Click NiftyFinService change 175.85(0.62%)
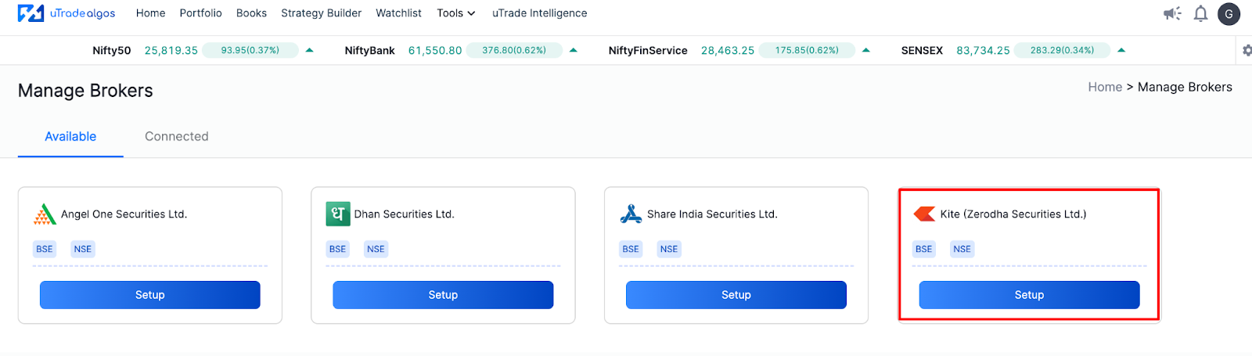Image resolution: width=1252 pixels, height=356 pixels. [x=807, y=50]
